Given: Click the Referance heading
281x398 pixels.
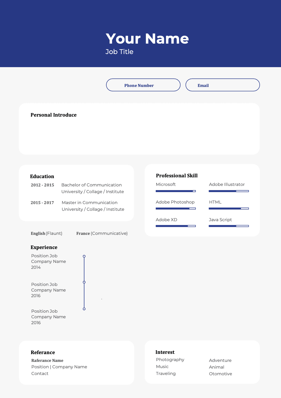Looking at the screenshot, I should coord(43,353).
